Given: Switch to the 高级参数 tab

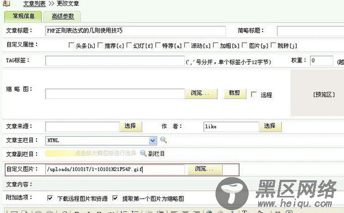Looking at the screenshot, I should coord(62,17).
